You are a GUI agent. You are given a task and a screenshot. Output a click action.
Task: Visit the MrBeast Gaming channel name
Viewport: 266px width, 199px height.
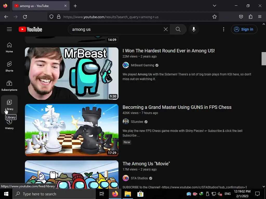pyautogui.click(x=143, y=65)
